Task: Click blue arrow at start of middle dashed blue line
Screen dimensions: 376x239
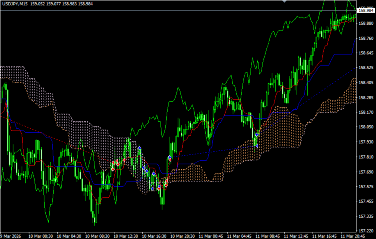Action: click(169, 157)
